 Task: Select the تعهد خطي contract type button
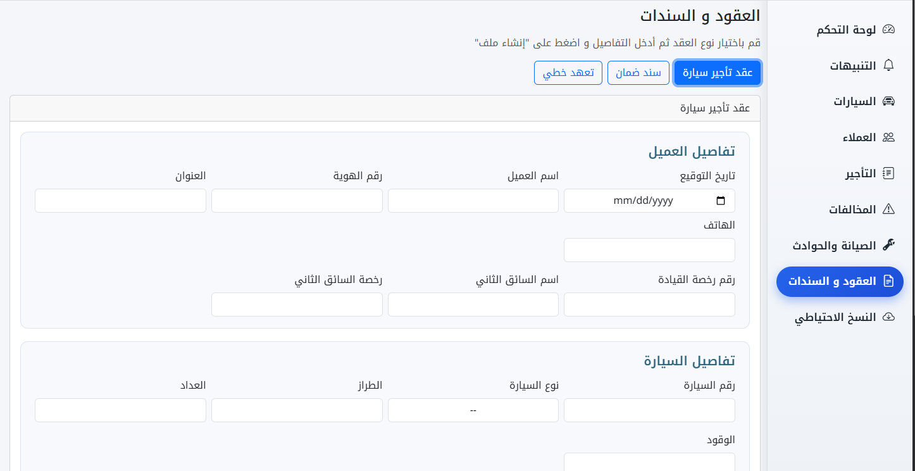568,73
